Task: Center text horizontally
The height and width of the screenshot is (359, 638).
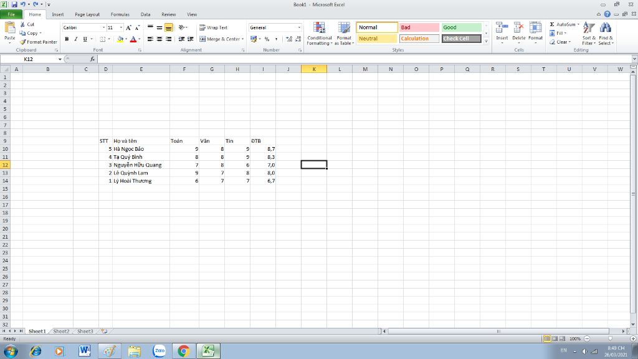Action: click(x=159, y=39)
